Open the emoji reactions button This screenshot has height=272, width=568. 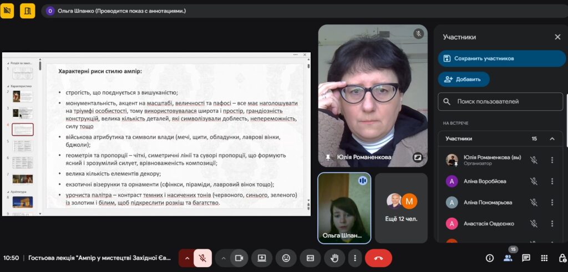pos(286,258)
